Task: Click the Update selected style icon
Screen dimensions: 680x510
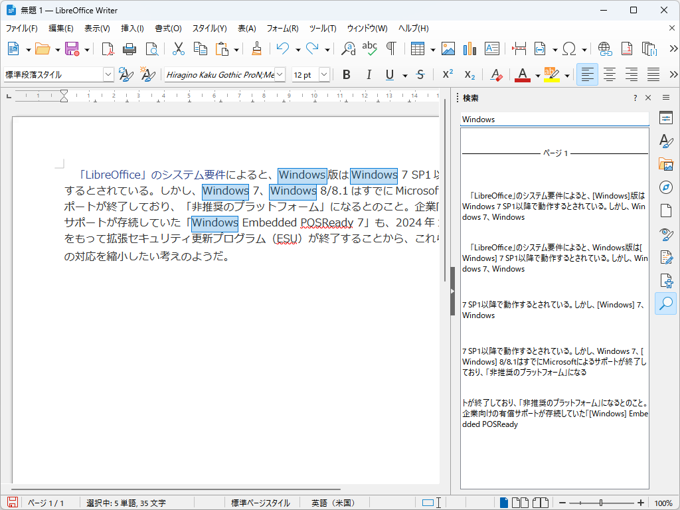Action: point(126,74)
